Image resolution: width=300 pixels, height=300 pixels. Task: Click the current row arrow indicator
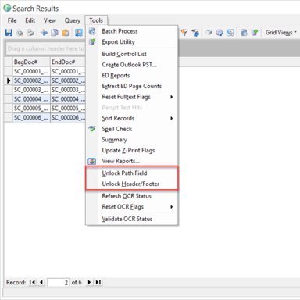pos(9,80)
